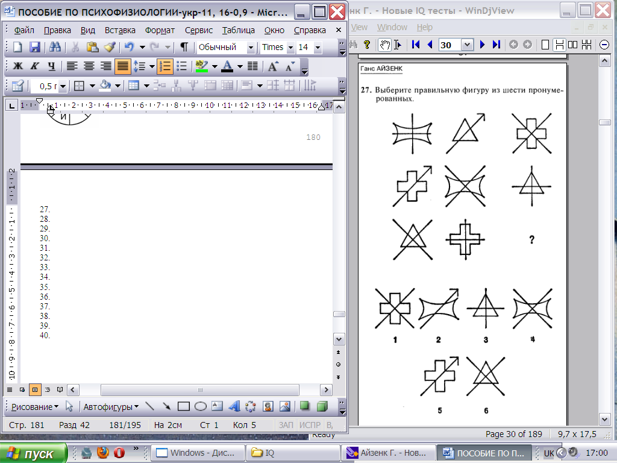617x463 pixels.
Task: Select the Rectangle drawing tool
Action: 183,406
